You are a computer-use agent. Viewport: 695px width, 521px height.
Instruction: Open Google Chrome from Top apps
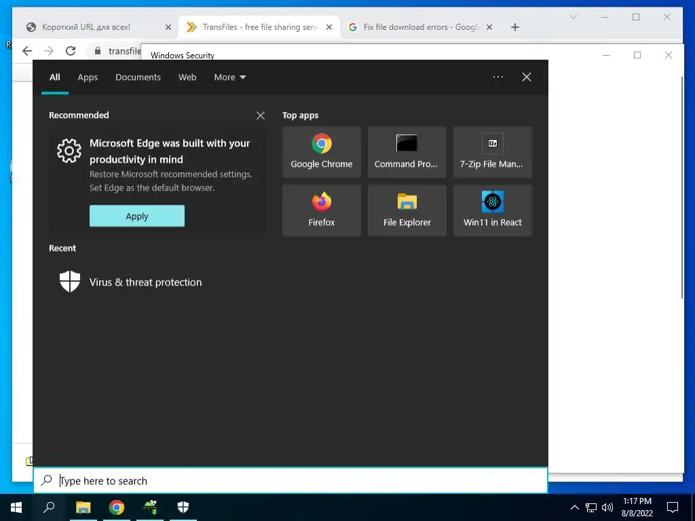321,152
